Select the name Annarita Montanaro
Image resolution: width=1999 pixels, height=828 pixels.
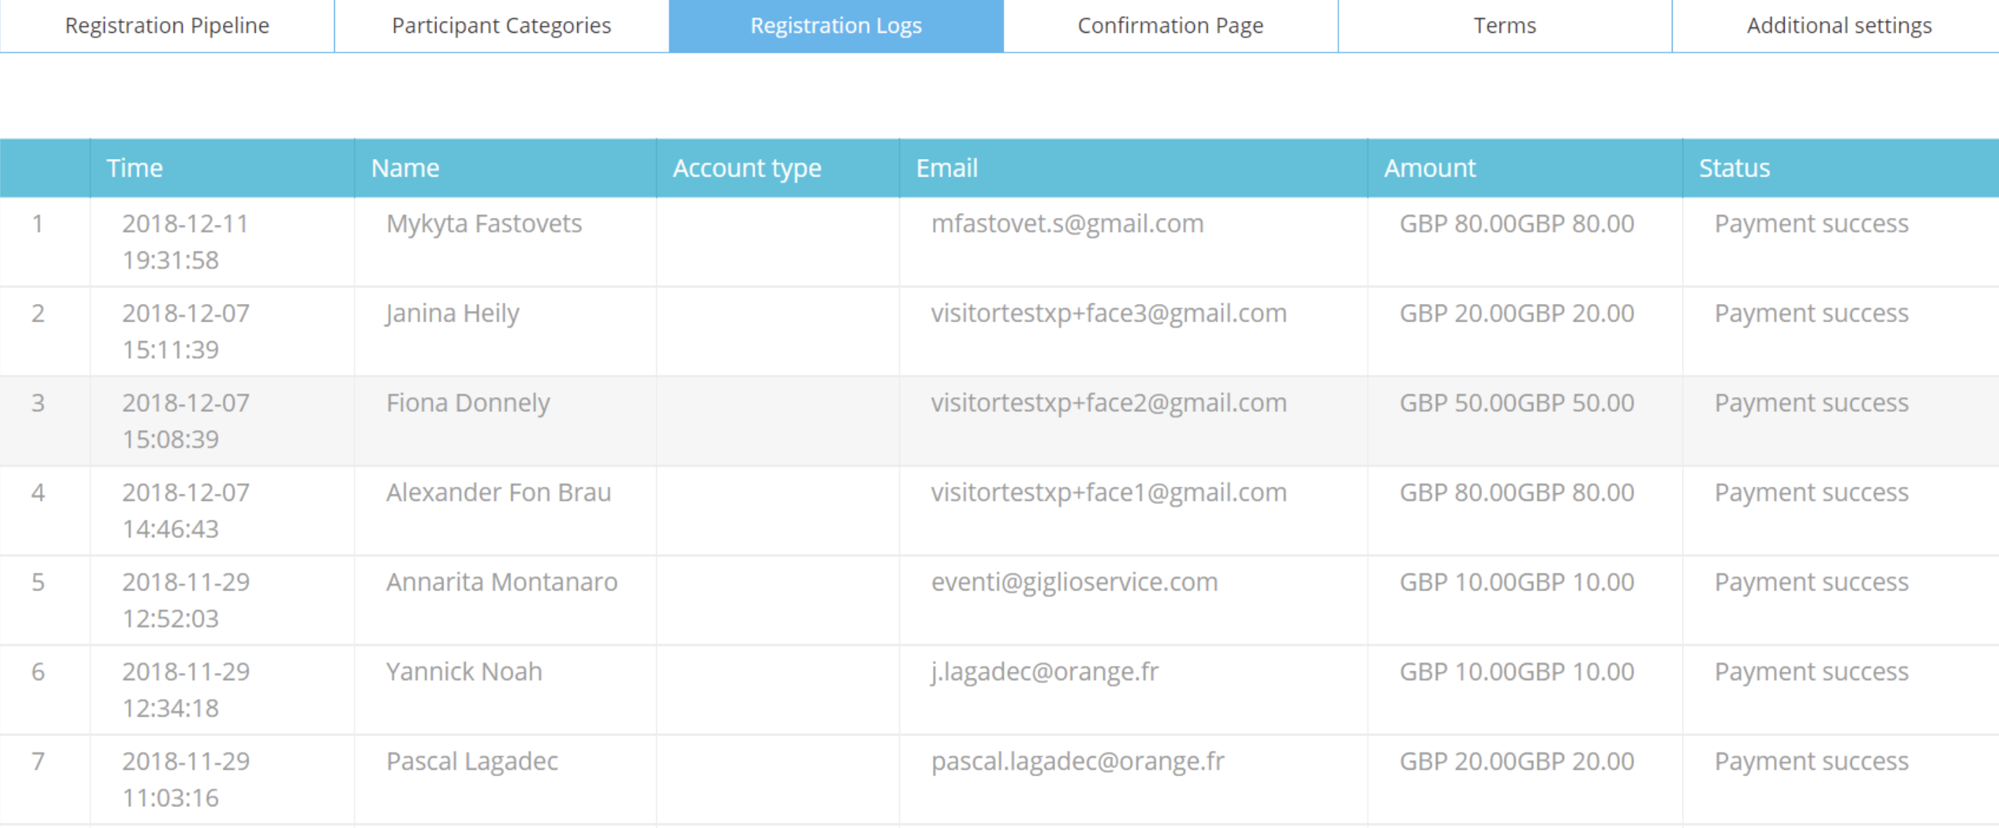502,582
